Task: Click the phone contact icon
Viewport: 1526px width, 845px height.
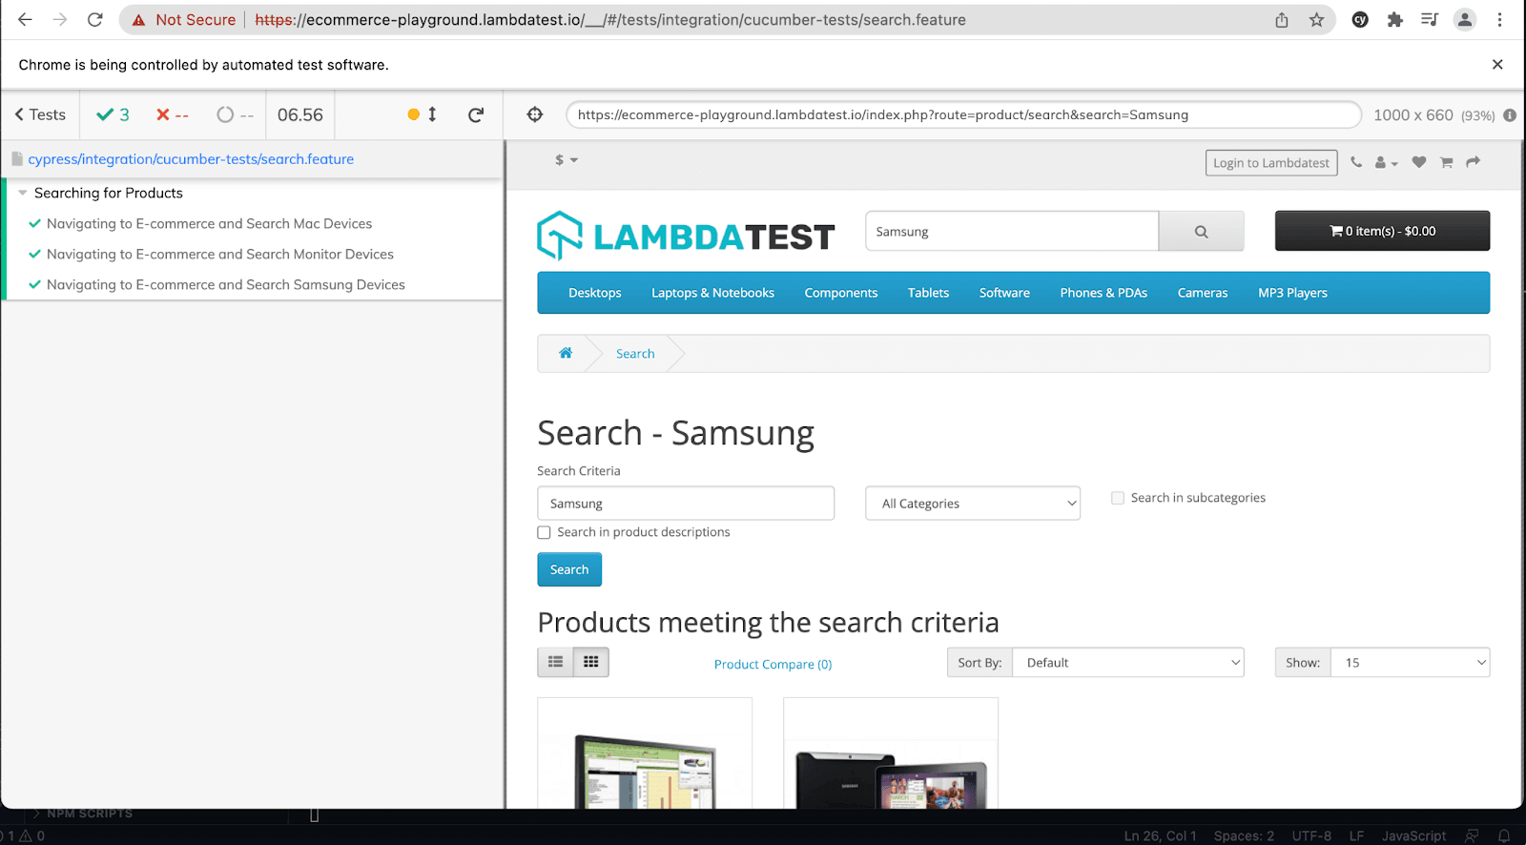Action: point(1356,162)
